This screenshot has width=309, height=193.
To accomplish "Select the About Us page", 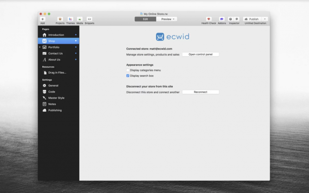I will click(59, 60).
